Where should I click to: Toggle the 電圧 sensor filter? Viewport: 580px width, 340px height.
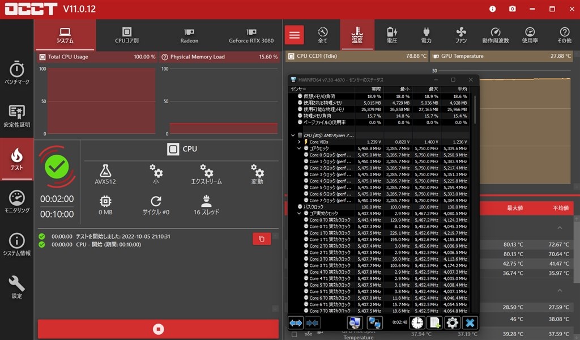coord(391,35)
